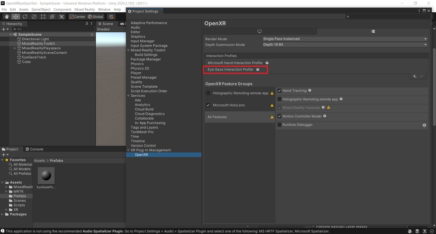Toggle the Hierarchy panel lock
The image size is (436, 234).
(86, 24)
